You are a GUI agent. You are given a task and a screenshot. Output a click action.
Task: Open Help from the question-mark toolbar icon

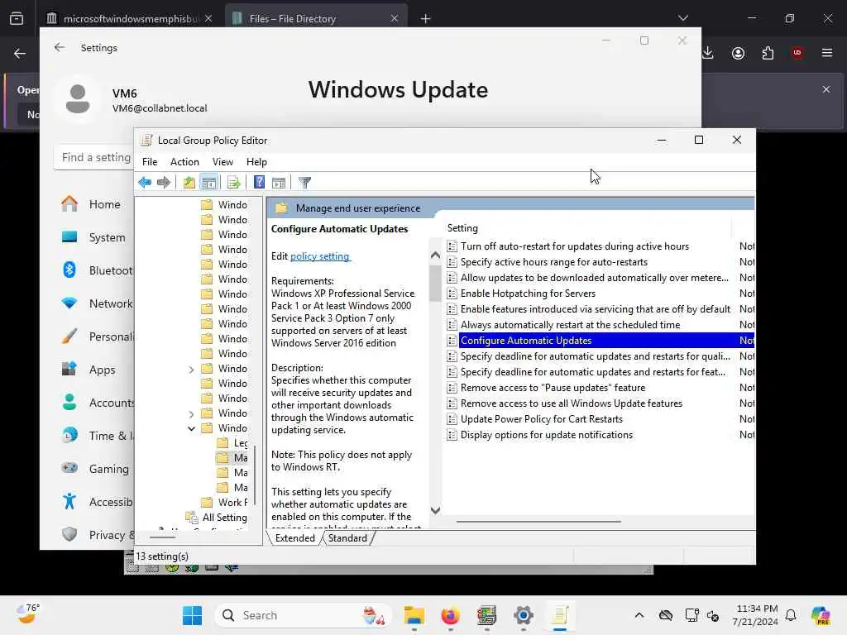259,183
